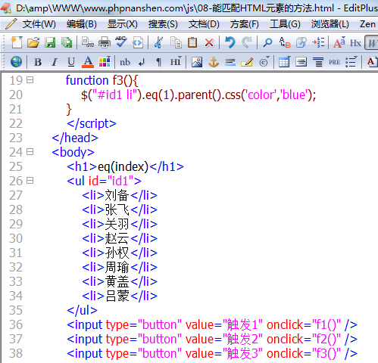Copy the selection
Screen dimensions: 378x363
176,42
